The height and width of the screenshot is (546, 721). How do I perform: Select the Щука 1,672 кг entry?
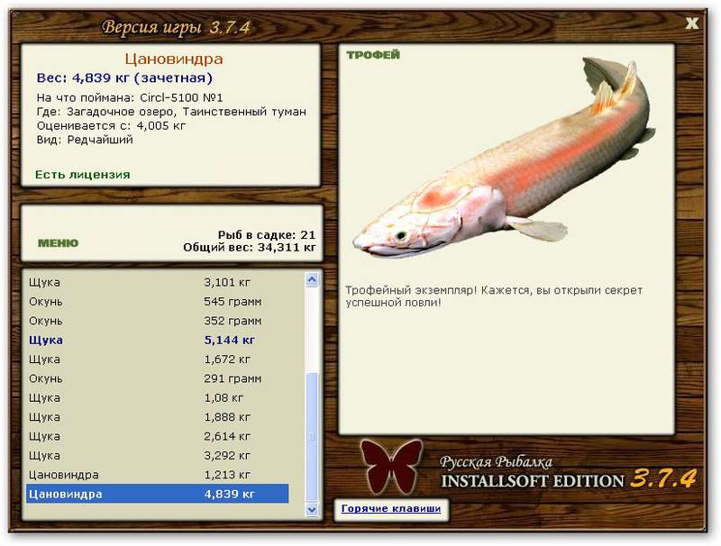157,359
